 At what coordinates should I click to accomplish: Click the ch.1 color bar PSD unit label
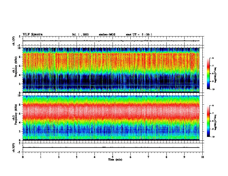(x=216, y=75)
